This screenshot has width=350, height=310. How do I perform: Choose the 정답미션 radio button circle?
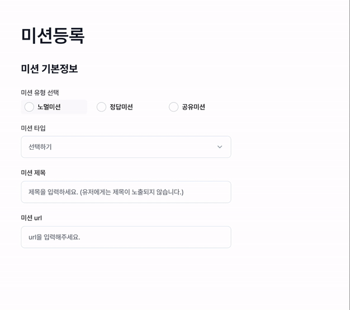(101, 107)
